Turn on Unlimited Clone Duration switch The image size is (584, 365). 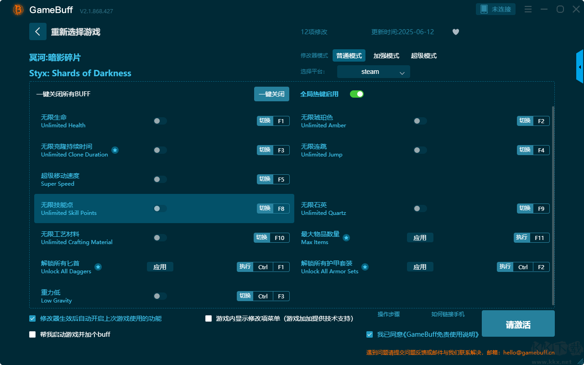(x=160, y=150)
